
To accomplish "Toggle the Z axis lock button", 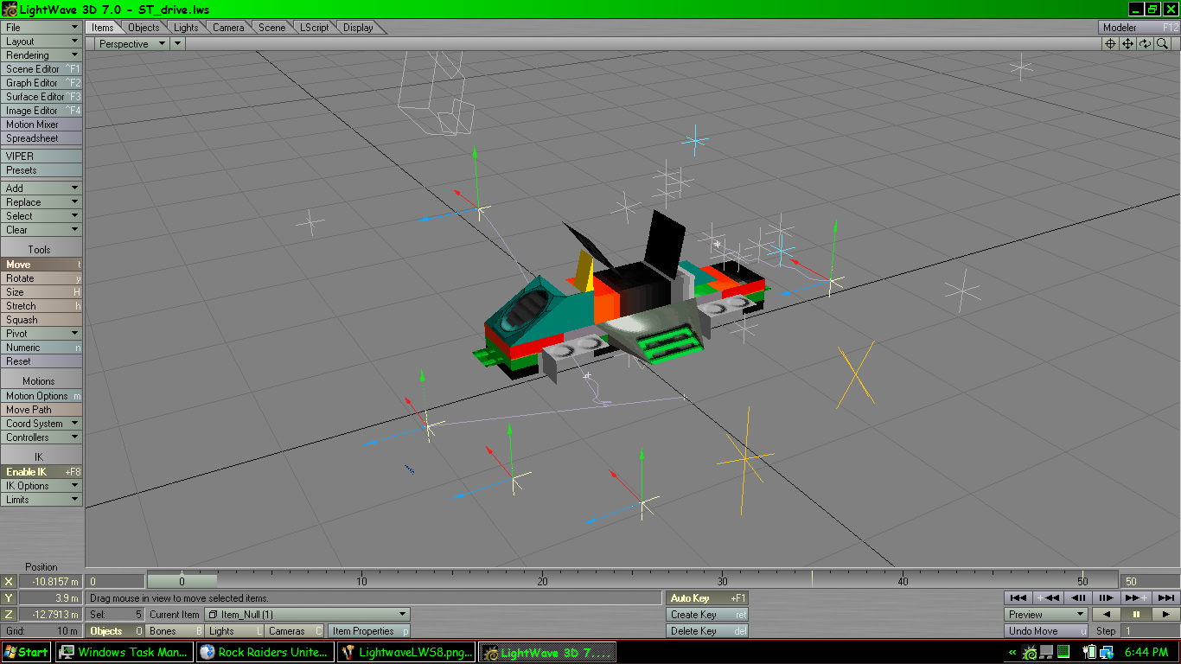I will click(x=9, y=615).
